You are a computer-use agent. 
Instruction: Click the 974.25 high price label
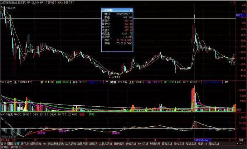(x=11, y=8)
